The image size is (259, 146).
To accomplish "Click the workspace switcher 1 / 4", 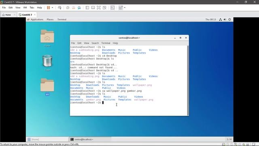I will click(229, 140).
